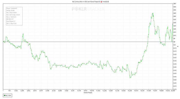180x99 pixels.
Task: Select the 'My C / Day: $1.42' line
Action: pos(12,23)
